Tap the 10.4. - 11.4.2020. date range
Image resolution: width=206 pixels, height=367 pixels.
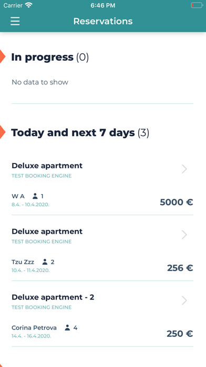(x=30, y=271)
